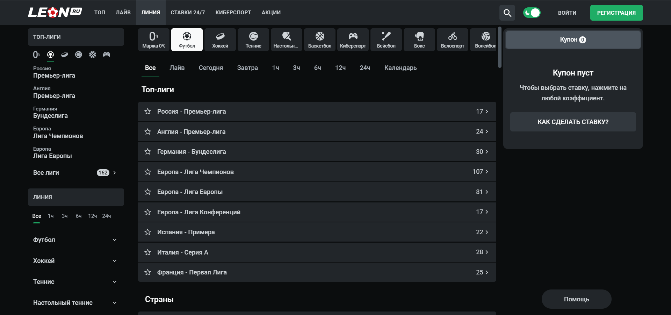The height and width of the screenshot is (315, 671).
Task: Star the Испания - Примера league
Action: point(148,232)
